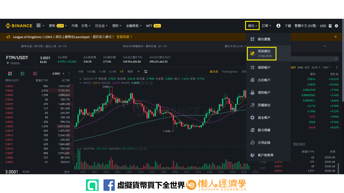Switch to the TradingView chart tab
The height and width of the screenshot is (193, 344).
click(x=230, y=72)
